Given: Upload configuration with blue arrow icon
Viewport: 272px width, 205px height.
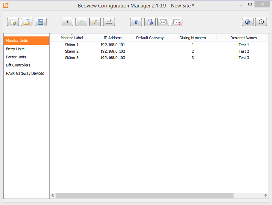Looking at the screenshot, I should pos(136,22).
